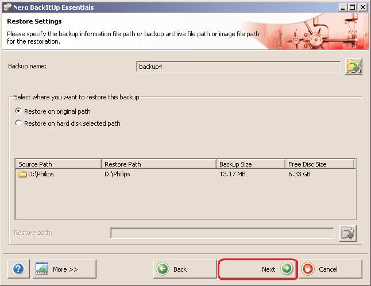Click the D:\Philips folder icon in list

(22, 174)
